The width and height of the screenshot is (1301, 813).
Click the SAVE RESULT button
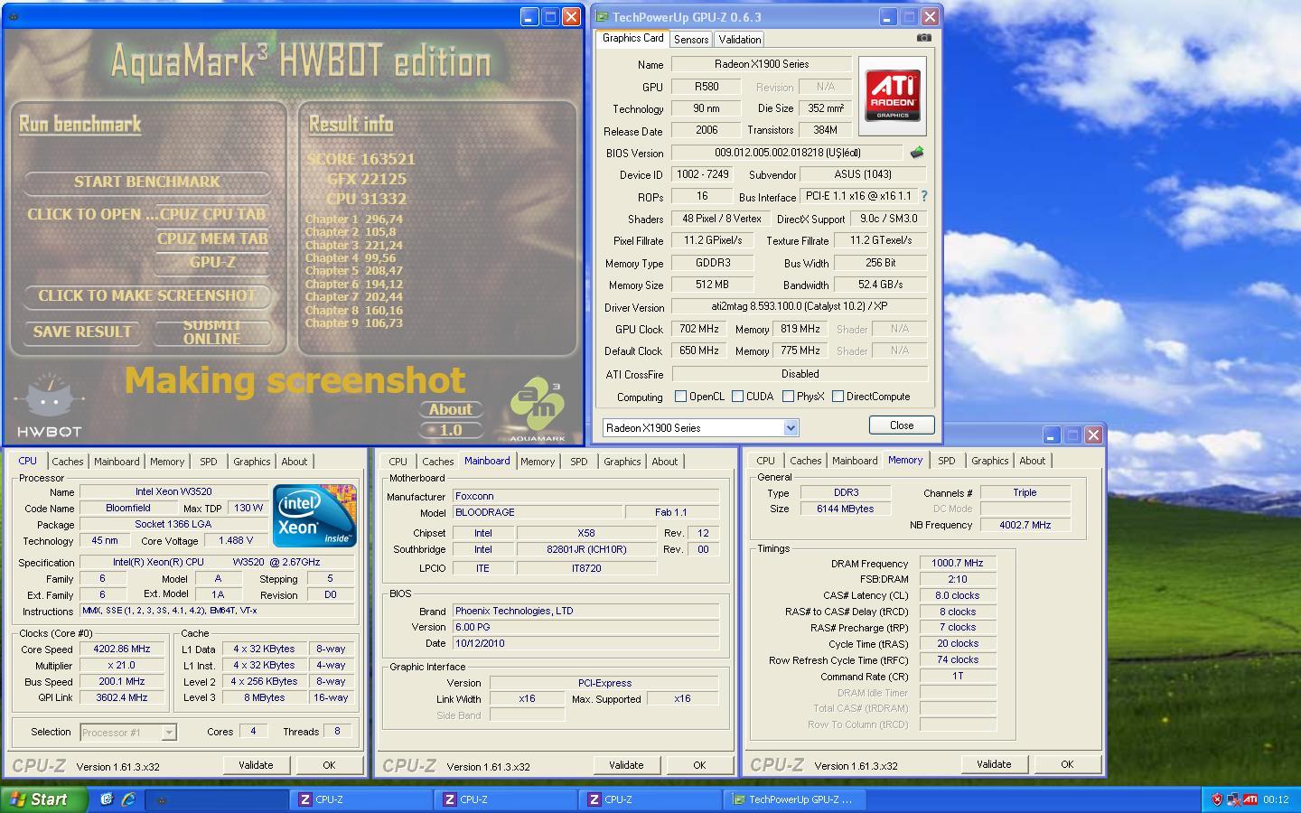(82, 332)
